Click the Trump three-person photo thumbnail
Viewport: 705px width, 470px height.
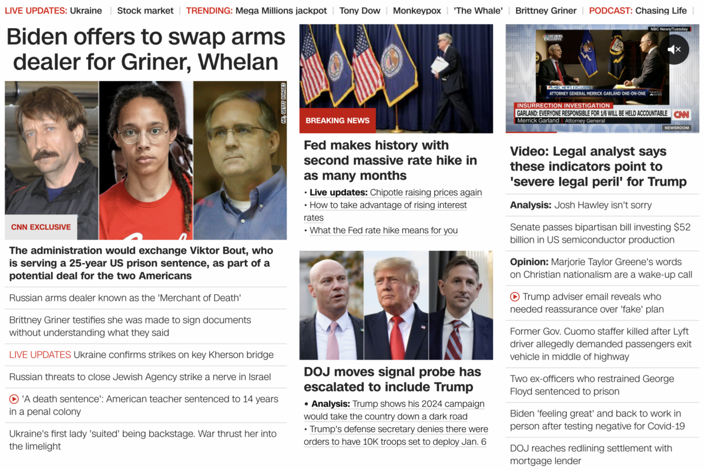pyautogui.click(x=396, y=305)
